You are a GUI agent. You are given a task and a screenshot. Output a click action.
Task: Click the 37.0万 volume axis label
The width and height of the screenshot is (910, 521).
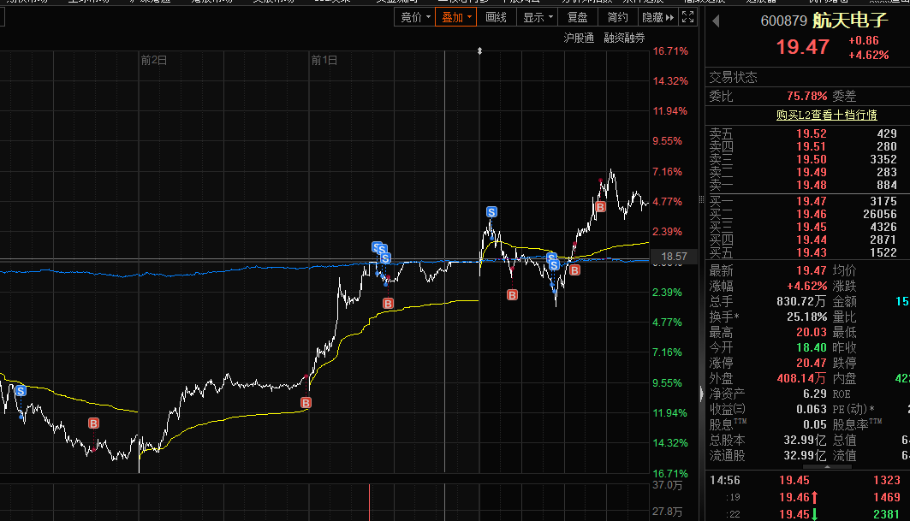click(x=668, y=484)
